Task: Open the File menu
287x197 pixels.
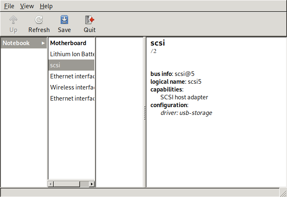Action: coord(9,6)
